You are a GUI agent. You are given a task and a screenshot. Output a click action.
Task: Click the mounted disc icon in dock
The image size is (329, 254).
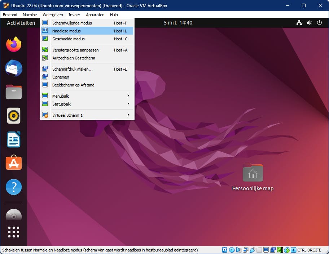(14, 215)
